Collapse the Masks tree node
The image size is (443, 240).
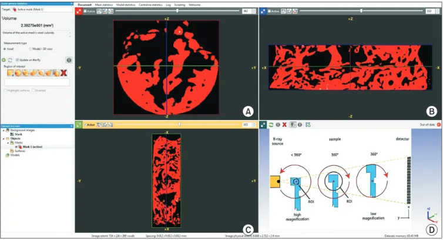point(8,142)
